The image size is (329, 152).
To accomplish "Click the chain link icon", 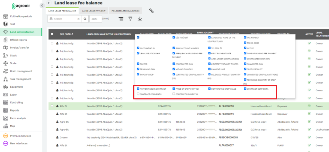I will coord(152,11).
